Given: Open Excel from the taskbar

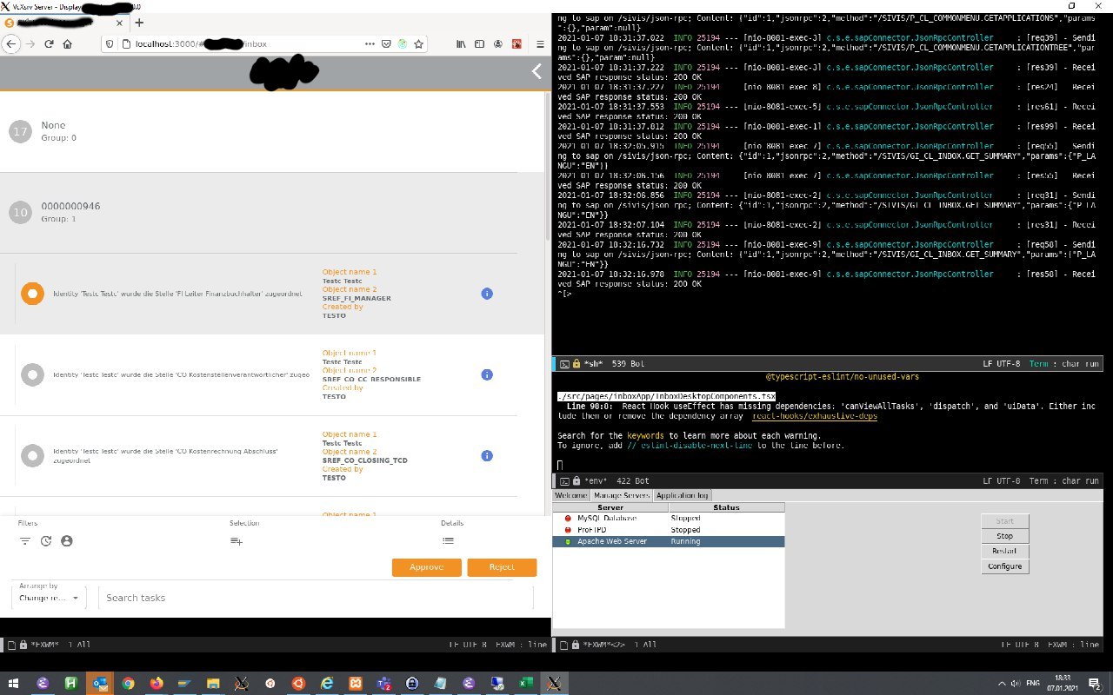Looking at the screenshot, I should pos(525,683).
